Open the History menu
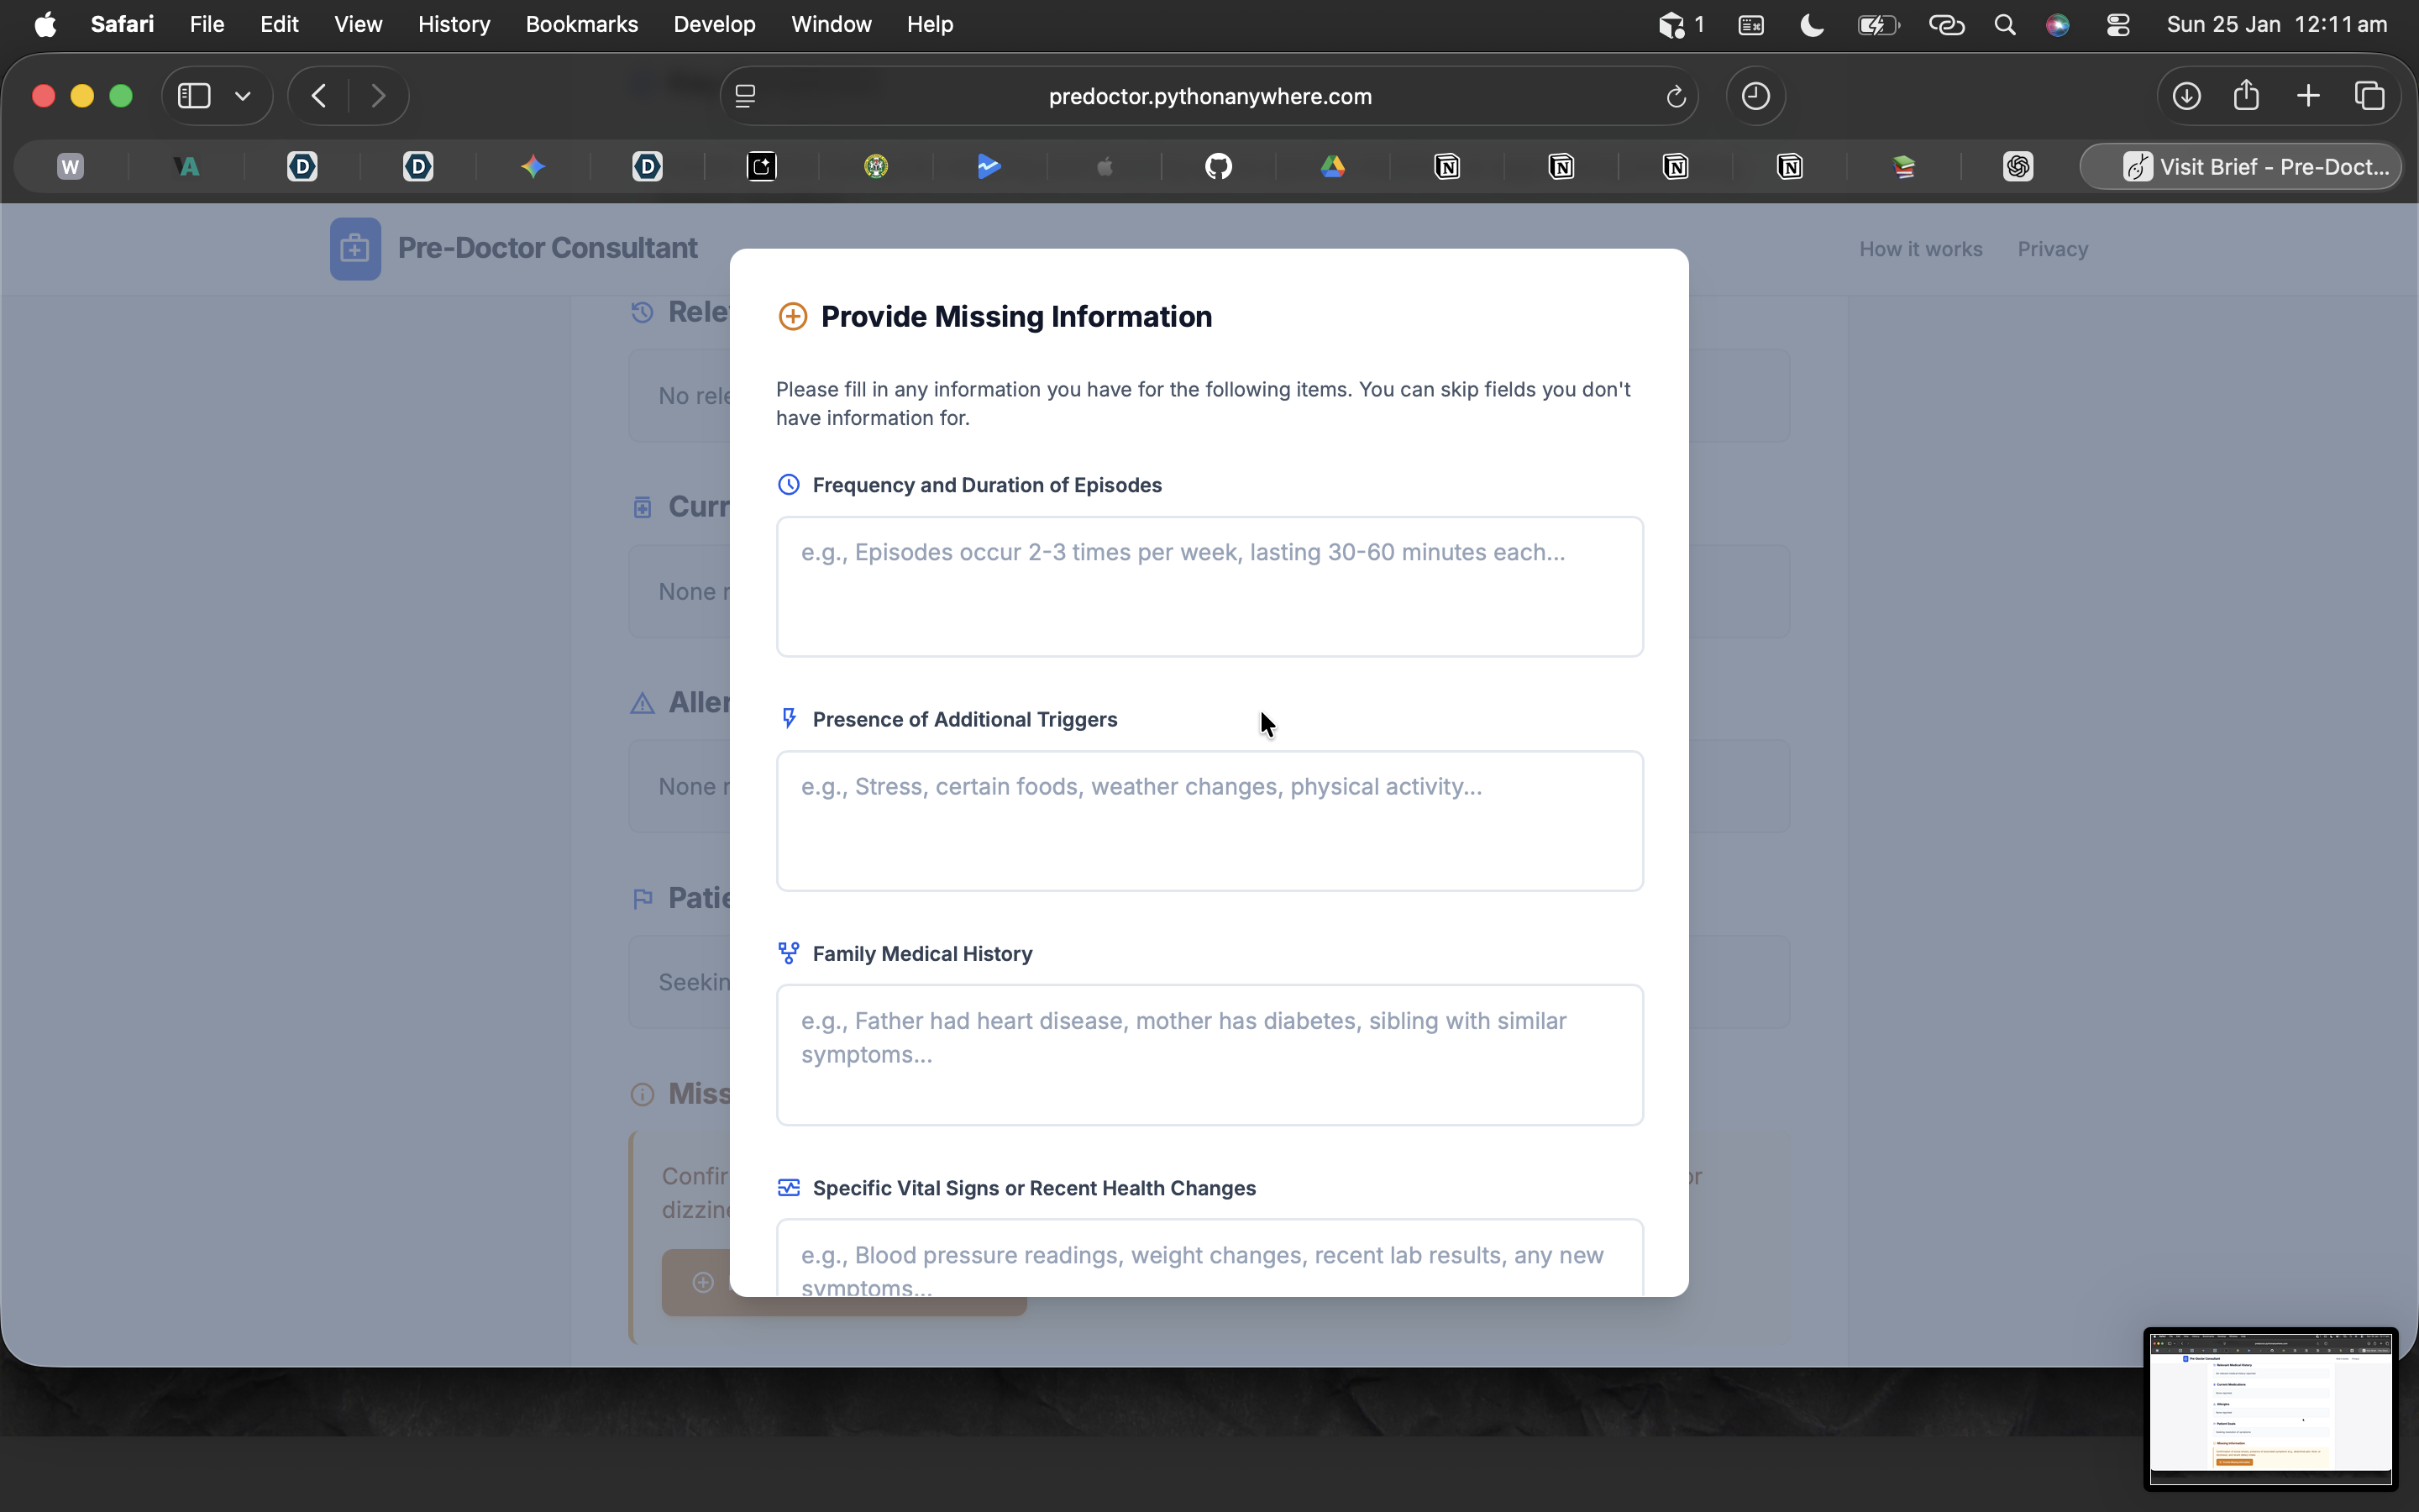Viewport: 2419px width, 1512px height. [453, 24]
